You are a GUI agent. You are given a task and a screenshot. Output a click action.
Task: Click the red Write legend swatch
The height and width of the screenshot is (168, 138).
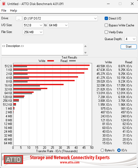point(50,61)
